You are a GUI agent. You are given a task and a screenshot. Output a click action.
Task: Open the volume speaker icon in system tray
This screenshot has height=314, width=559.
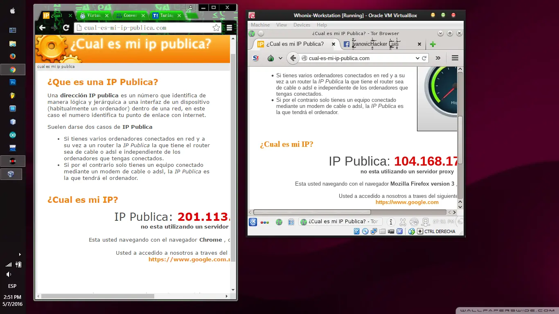[9, 274]
